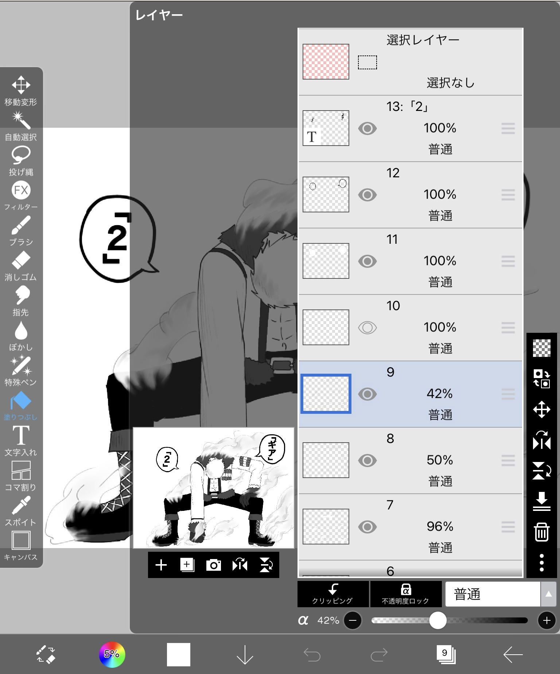
Task: Add a new layer with plus icon
Action: click(161, 565)
